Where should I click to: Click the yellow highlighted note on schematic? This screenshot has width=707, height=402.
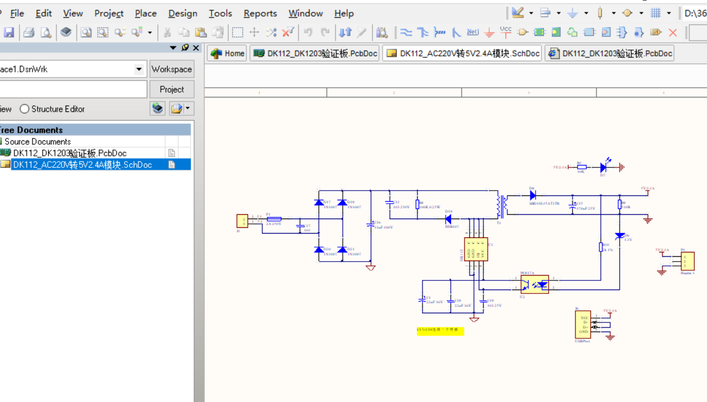point(440,330)
